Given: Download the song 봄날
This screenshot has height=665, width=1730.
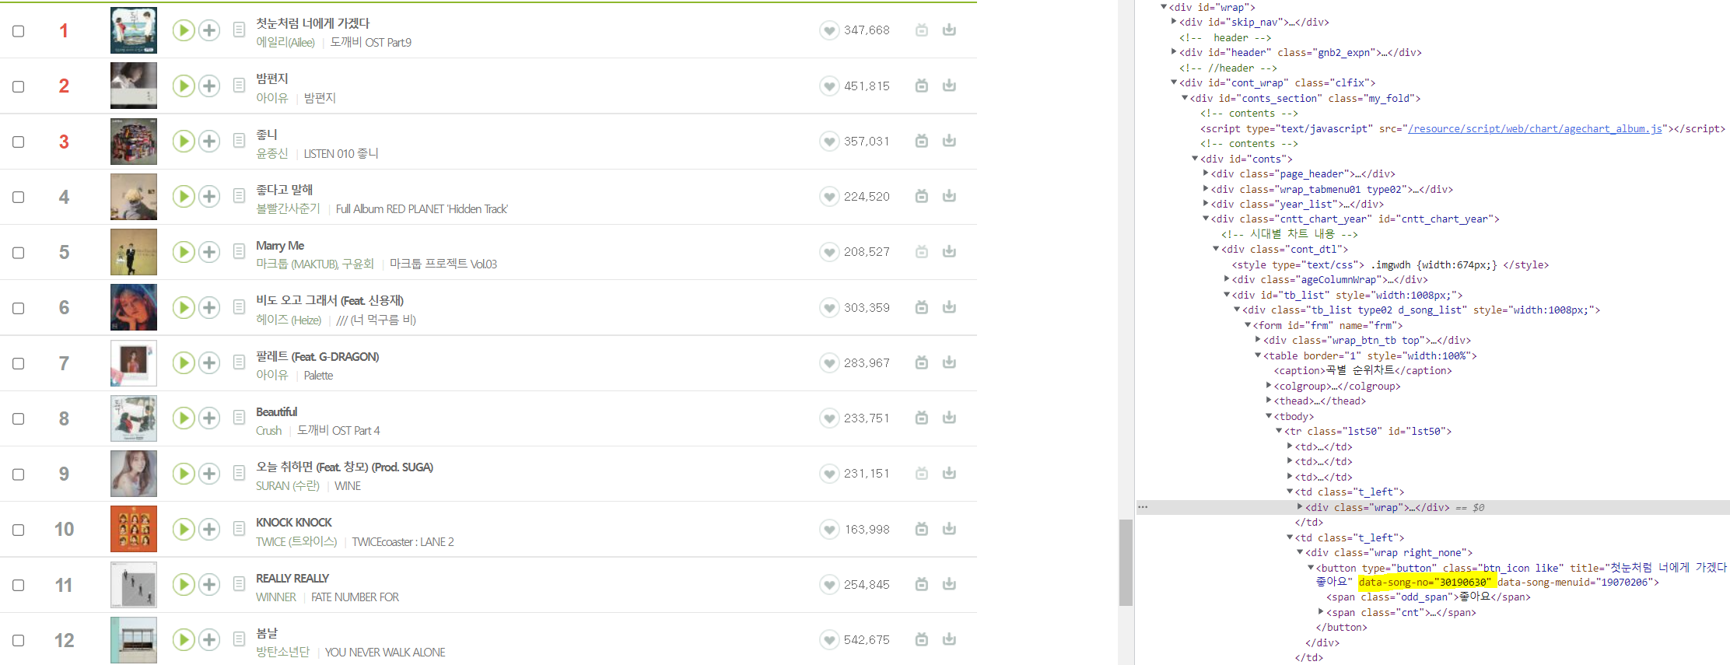Looking at the screenshot, I should tap(949, 639).
